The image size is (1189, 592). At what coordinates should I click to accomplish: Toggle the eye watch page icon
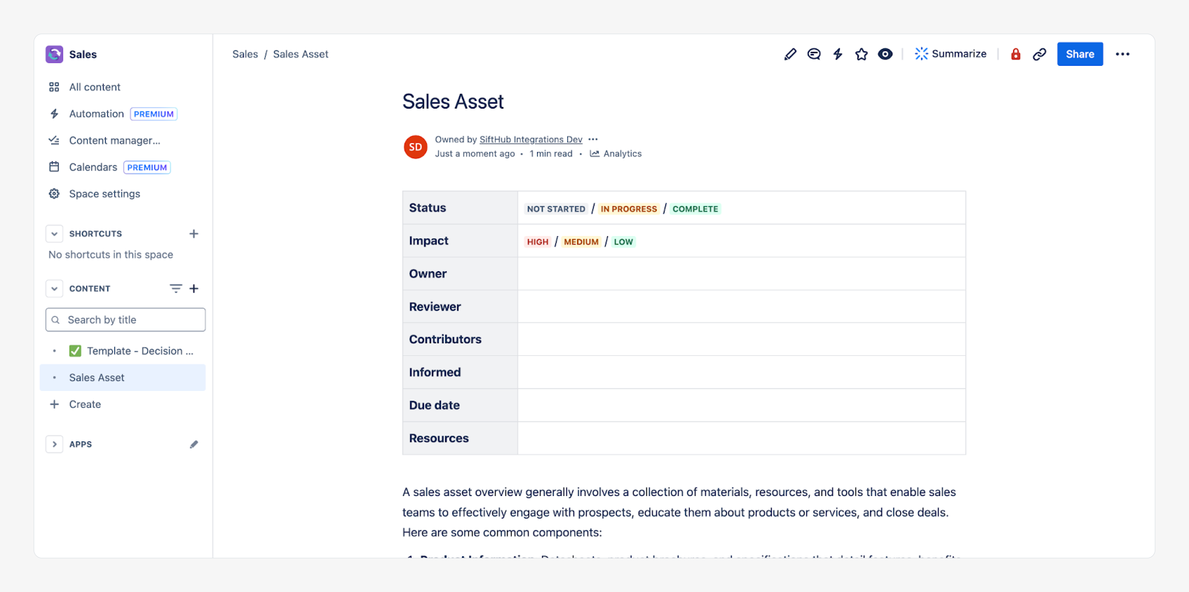click(x=885, y=54)
